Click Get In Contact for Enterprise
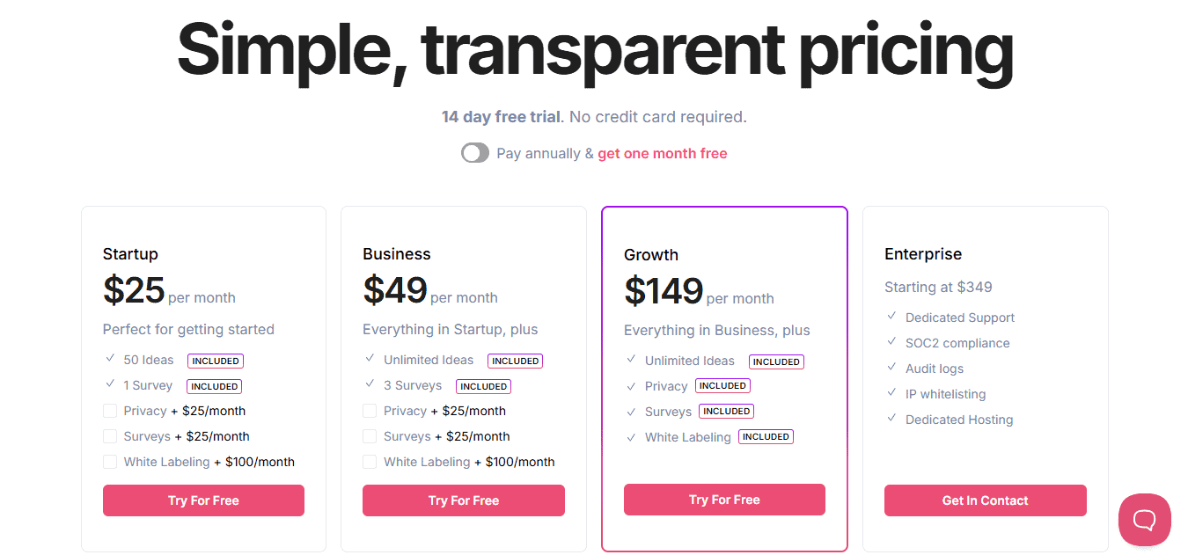1188x555 pixels. 986,500
